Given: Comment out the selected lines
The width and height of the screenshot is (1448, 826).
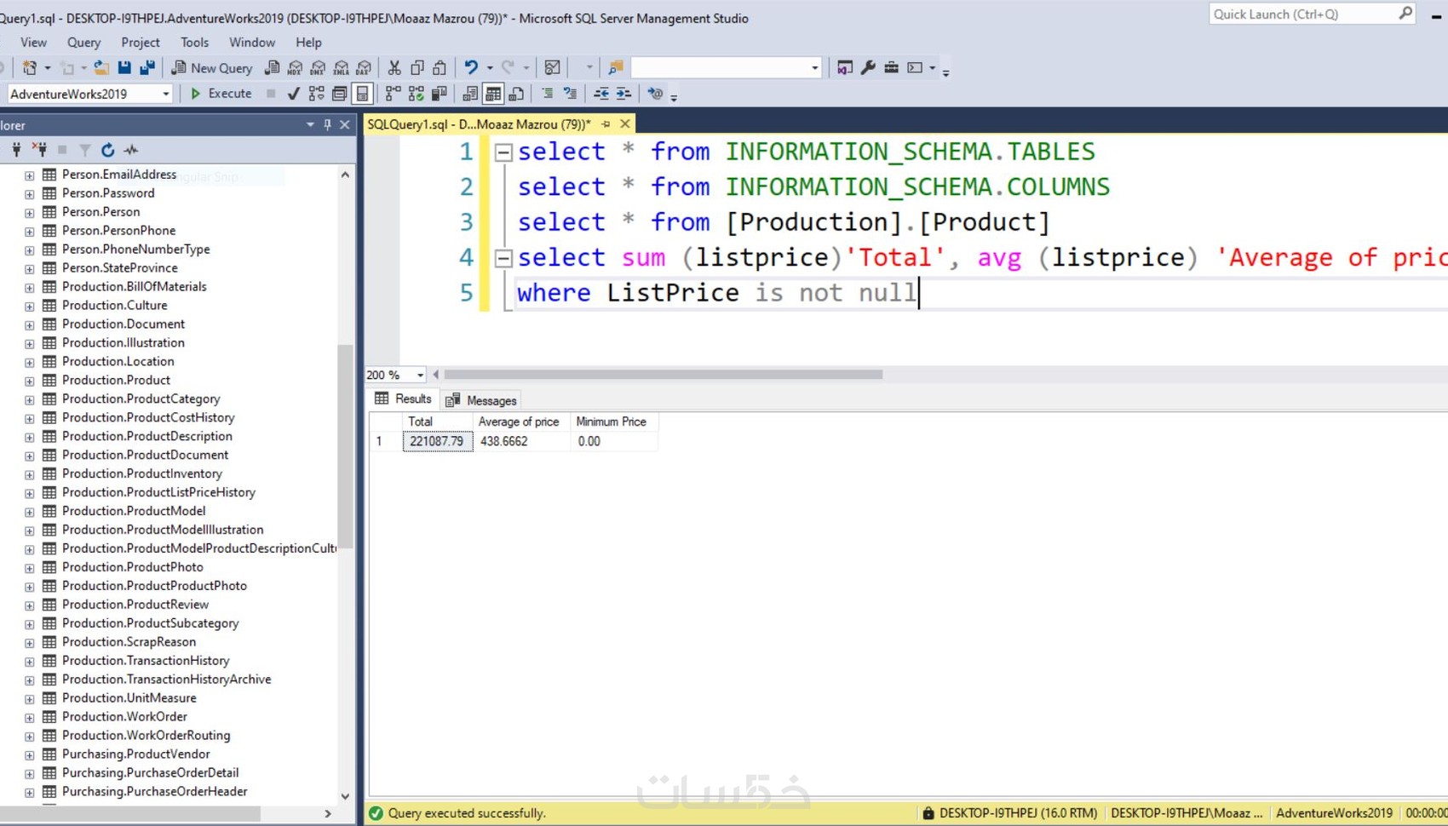Looking at the screenshot, I should (547, 94).
